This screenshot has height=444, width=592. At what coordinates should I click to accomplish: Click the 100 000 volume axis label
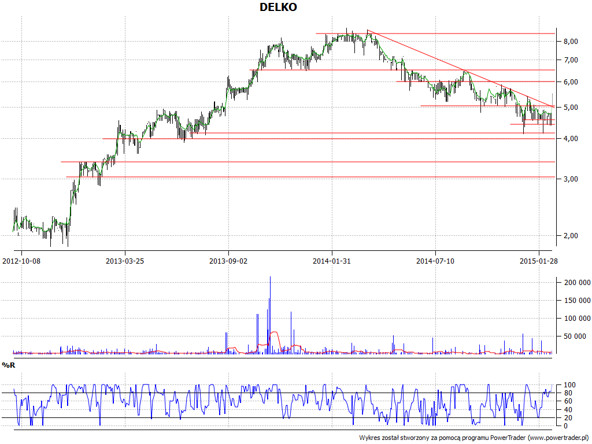(x=577, y=319)
